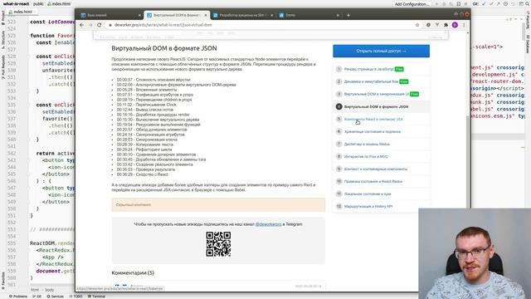The width and height of the screenshot is (531, 299).
Task: Open episode 7 Диспетчер и экшены Redux
Action: (x=367, y=144)
